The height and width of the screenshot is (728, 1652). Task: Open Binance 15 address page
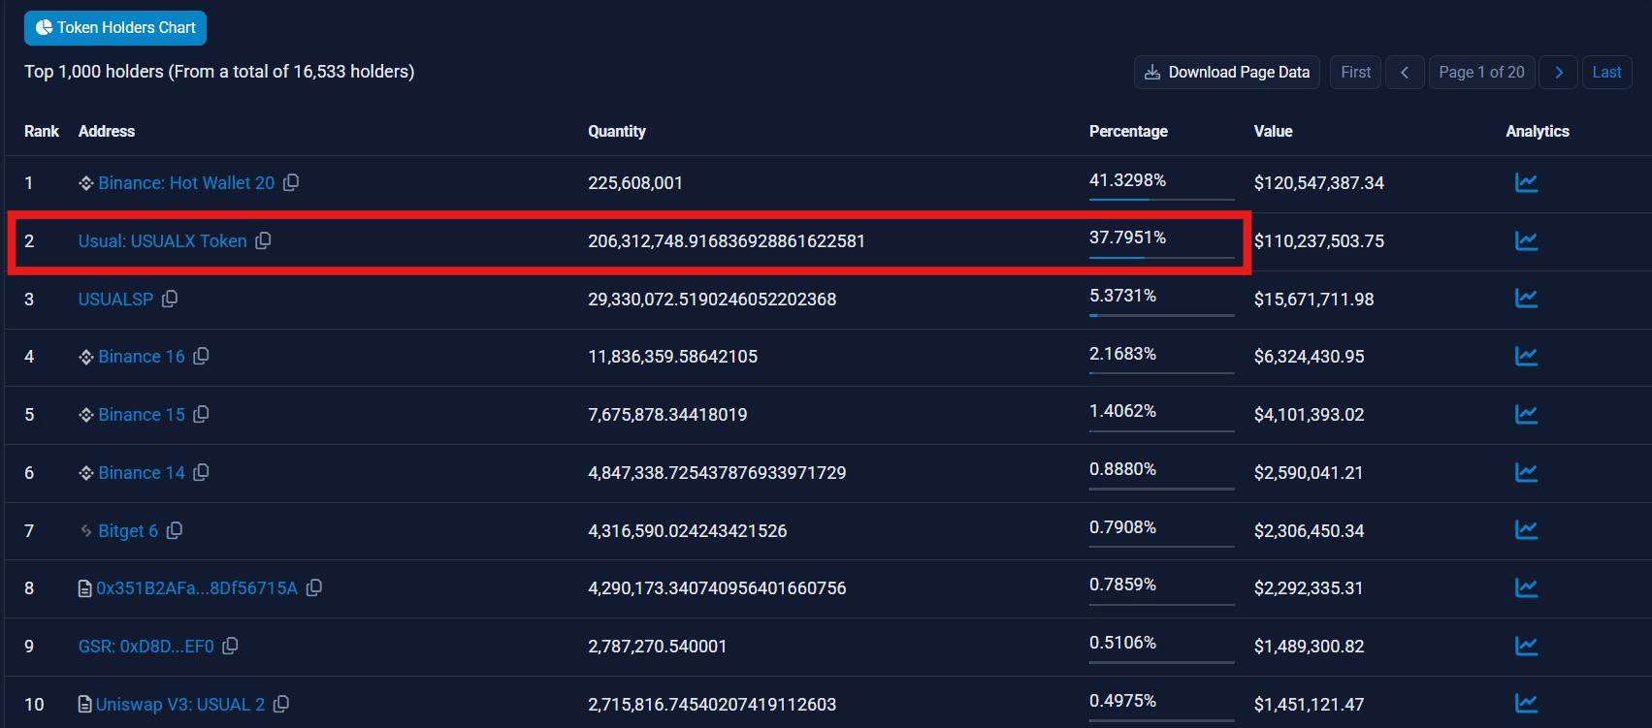141,415
